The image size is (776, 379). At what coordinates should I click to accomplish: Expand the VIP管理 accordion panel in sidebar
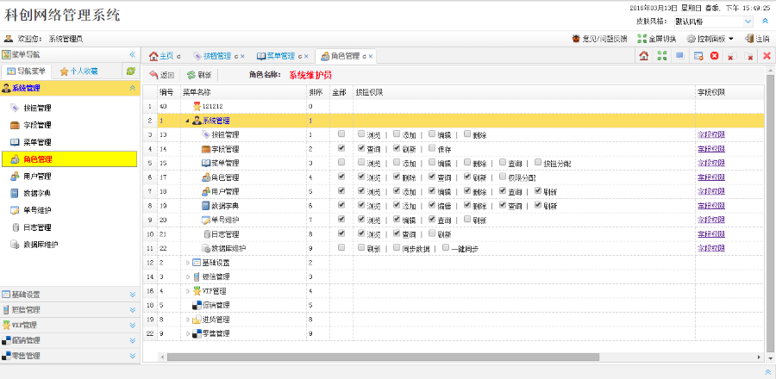coord(69,325)
